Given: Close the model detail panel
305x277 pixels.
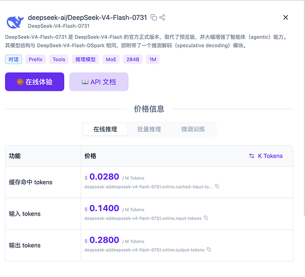Looking at the screenshot, I should (x=286, y=17).
